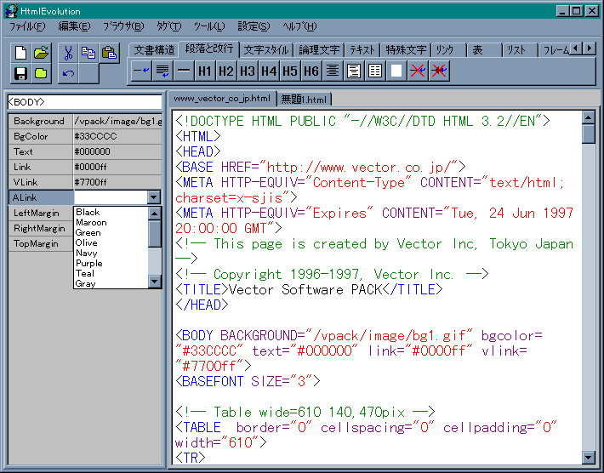Open the 編集(E) menu
The height and width of the screenshot is (473, 604).
[74, 26]
